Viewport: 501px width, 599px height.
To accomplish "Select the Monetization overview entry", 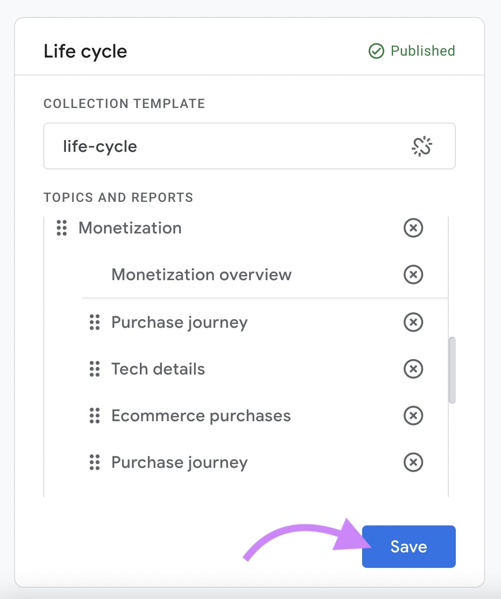I will 201,275.
